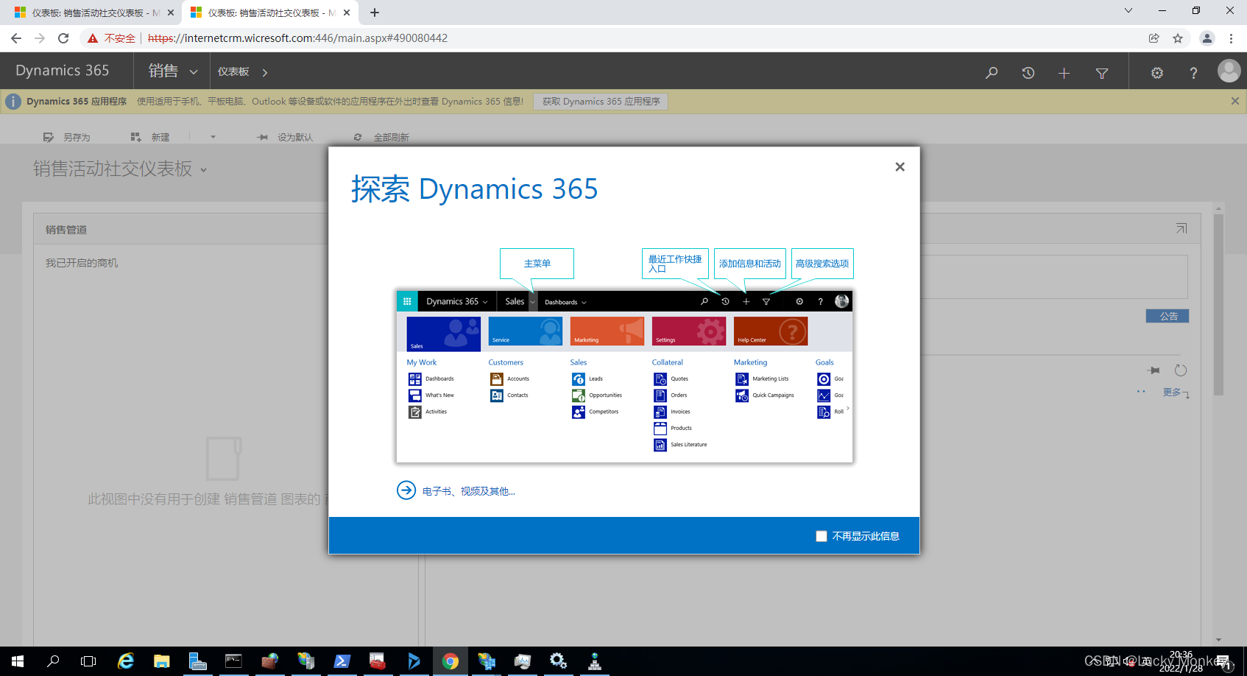Click the pin icon in right panel
Image resolution: width=1247 pixels, height=676 pixels.
[x=1154, y=370]
